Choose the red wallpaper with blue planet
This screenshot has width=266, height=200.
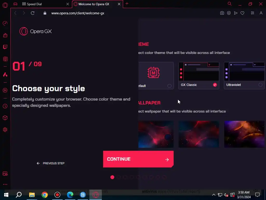click(x=156, y=134)
